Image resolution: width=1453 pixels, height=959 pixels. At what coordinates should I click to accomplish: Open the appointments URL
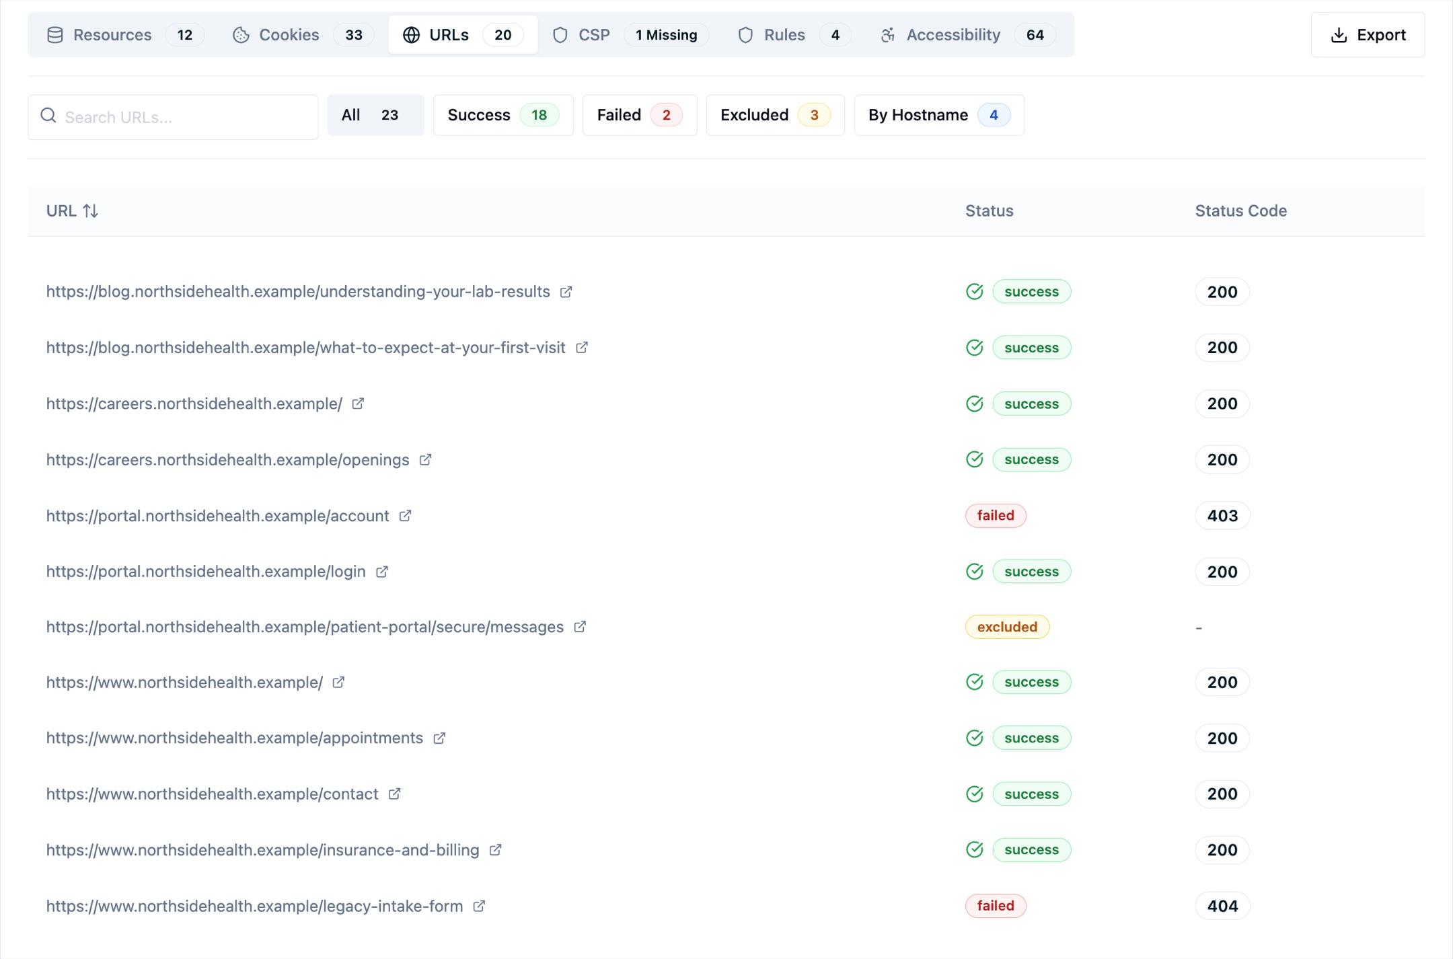coord(235,738)
